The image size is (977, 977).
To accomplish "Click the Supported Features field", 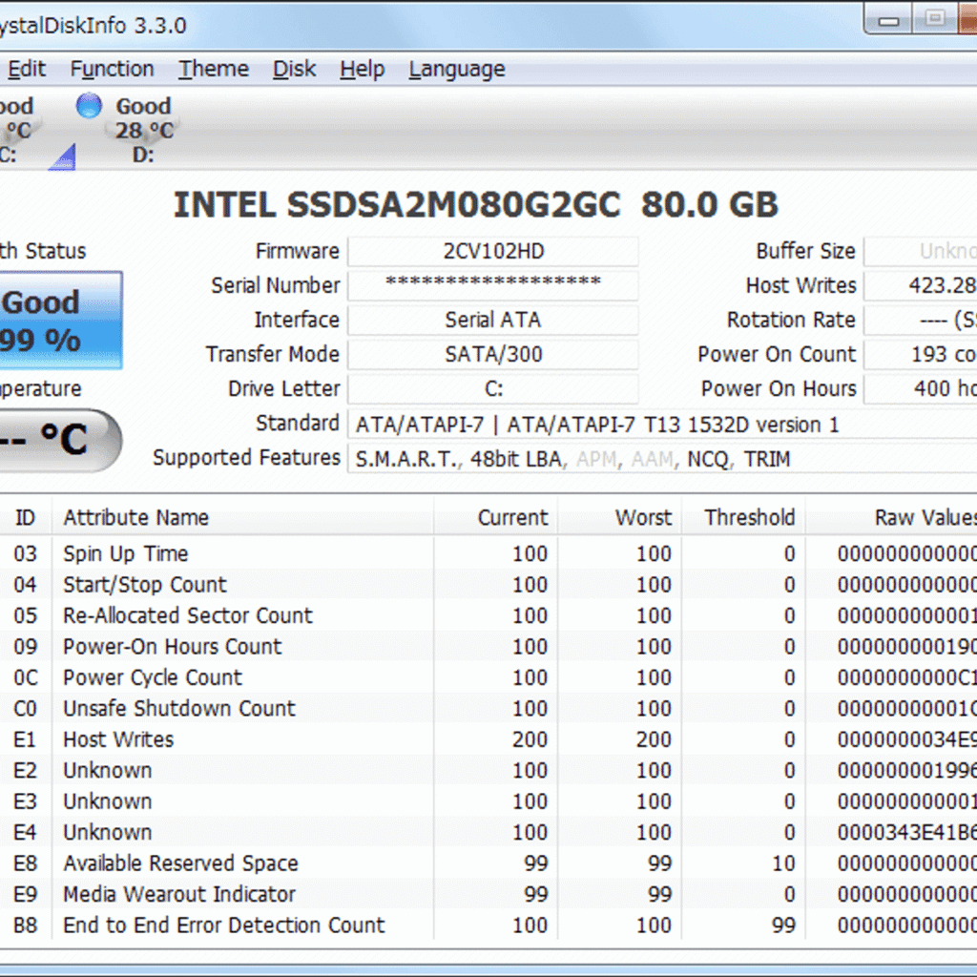I will click(x=658, y=459).
